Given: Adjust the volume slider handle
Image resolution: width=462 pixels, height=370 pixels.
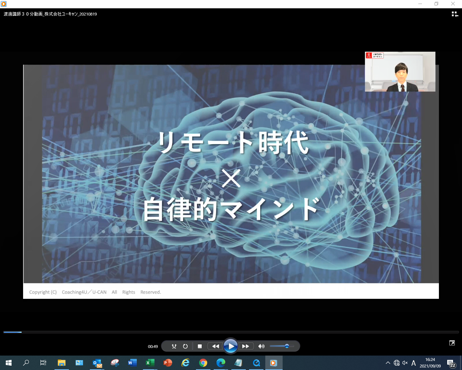Looking at the screenshot, I should coord(287,346).
